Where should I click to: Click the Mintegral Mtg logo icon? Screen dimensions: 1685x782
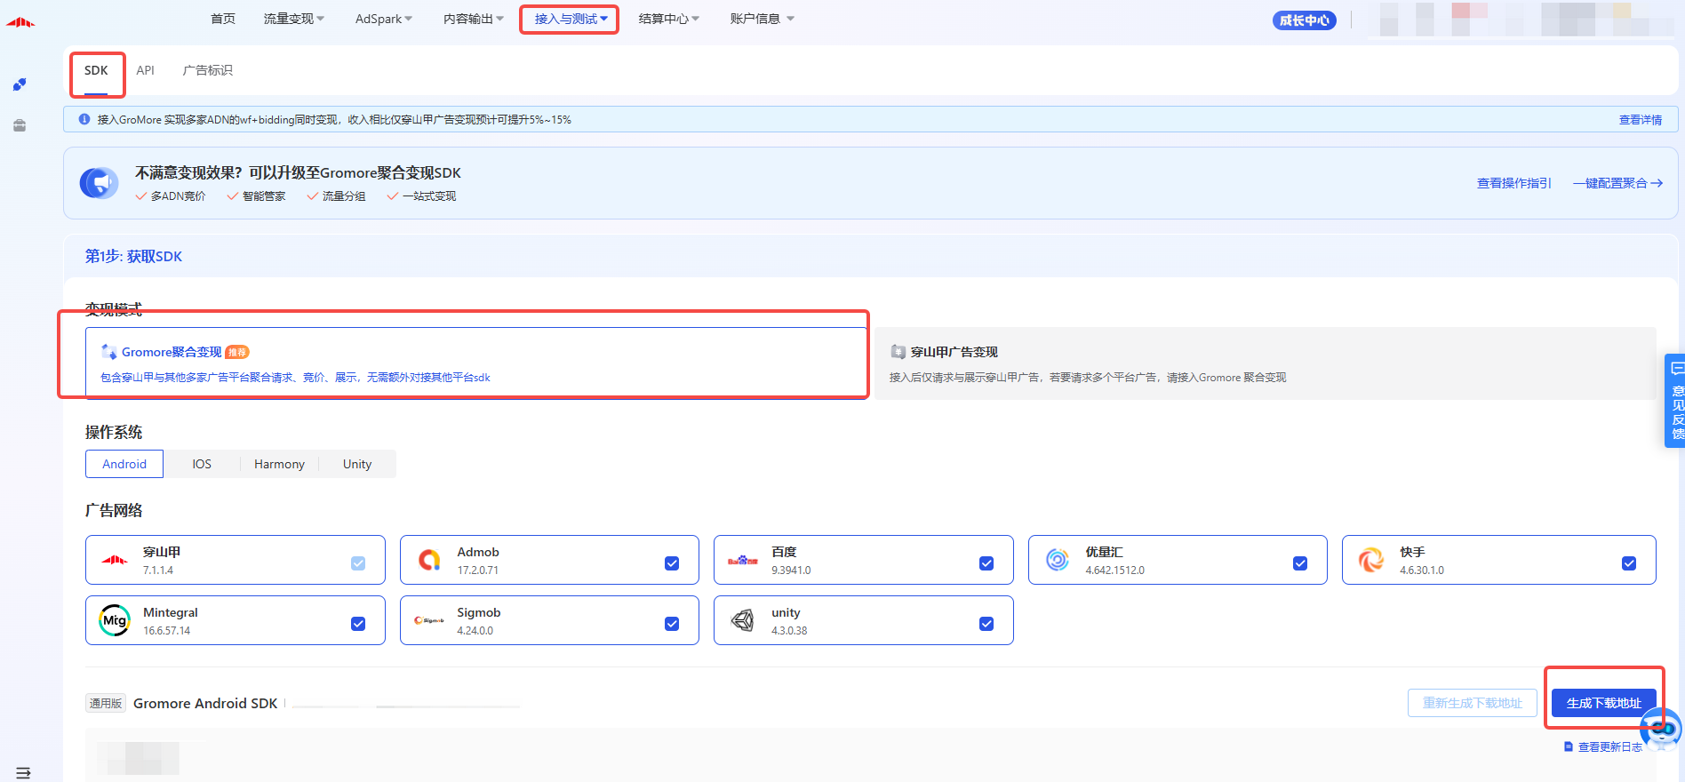[115, 620]
